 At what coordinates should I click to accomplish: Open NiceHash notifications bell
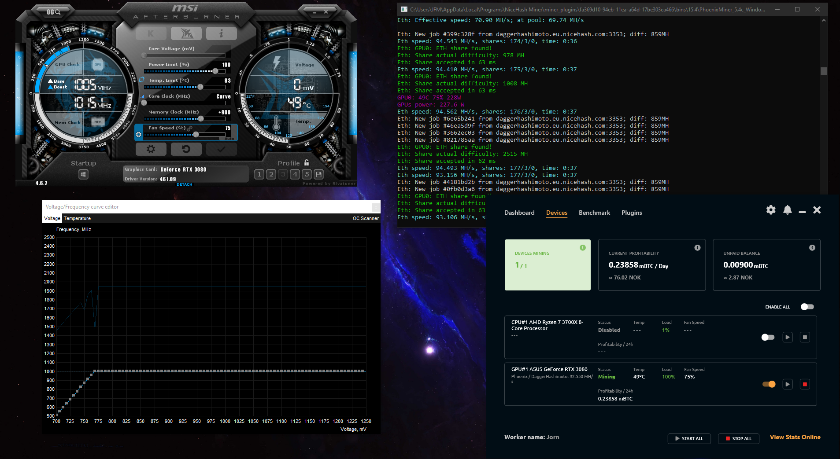tap(788, 210)
